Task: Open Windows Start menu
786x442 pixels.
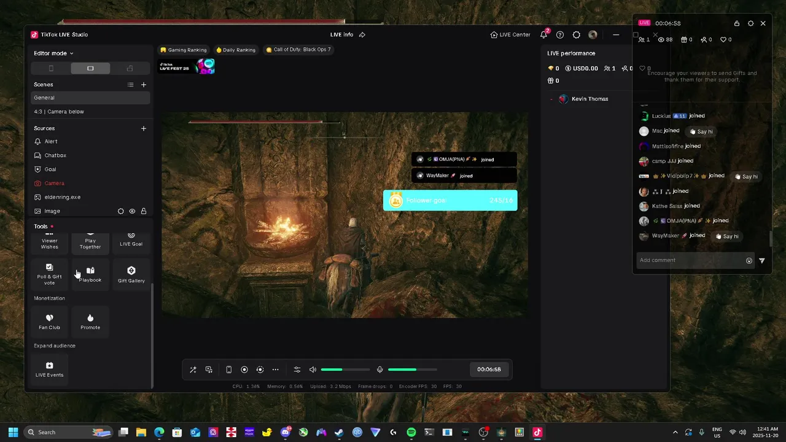Action: pos(13,432)
